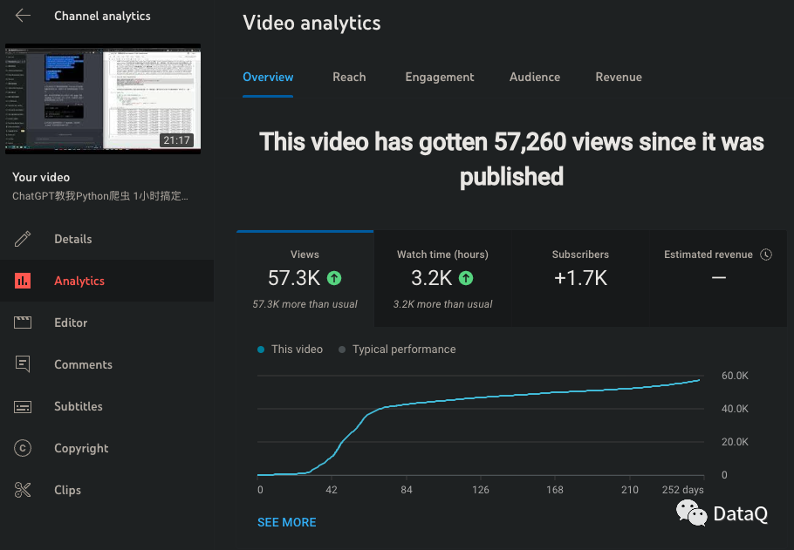Open the Audience tab
Viewport: 794px width, 550px height.
tap(535, 77)
